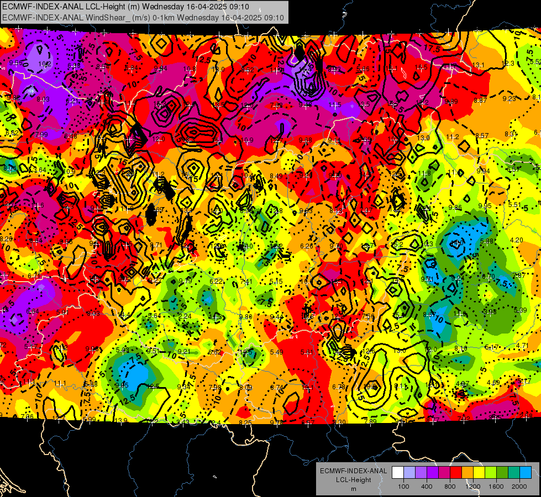Image resolution: width=541 pixels, height=497 pixels.
Task: Click the grid value 5.61
Action: tap(307, 352)
